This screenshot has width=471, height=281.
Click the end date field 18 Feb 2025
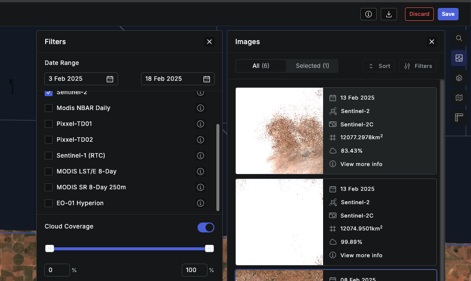(178, 79)
